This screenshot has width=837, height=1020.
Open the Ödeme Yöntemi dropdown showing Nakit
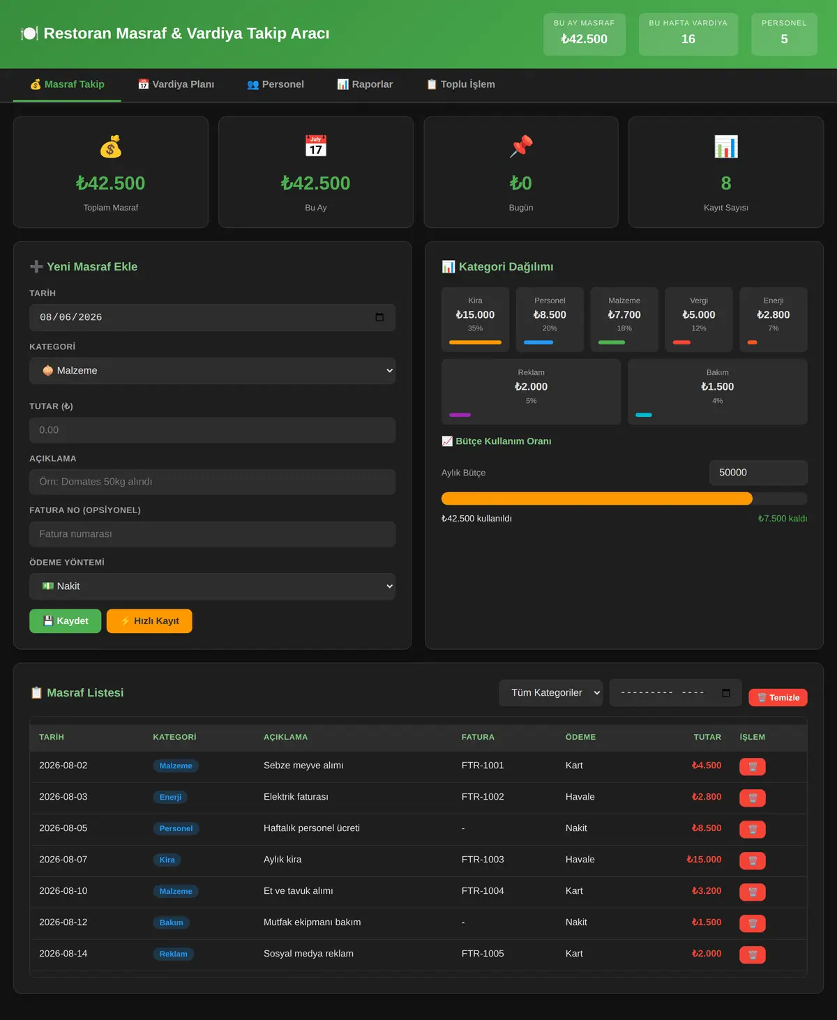tap(212, 586)
